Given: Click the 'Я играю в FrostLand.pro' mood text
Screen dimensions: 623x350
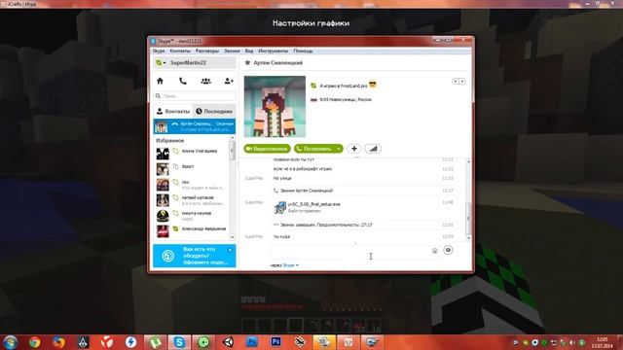Looking at the screenshot, I should coord(344,86).
